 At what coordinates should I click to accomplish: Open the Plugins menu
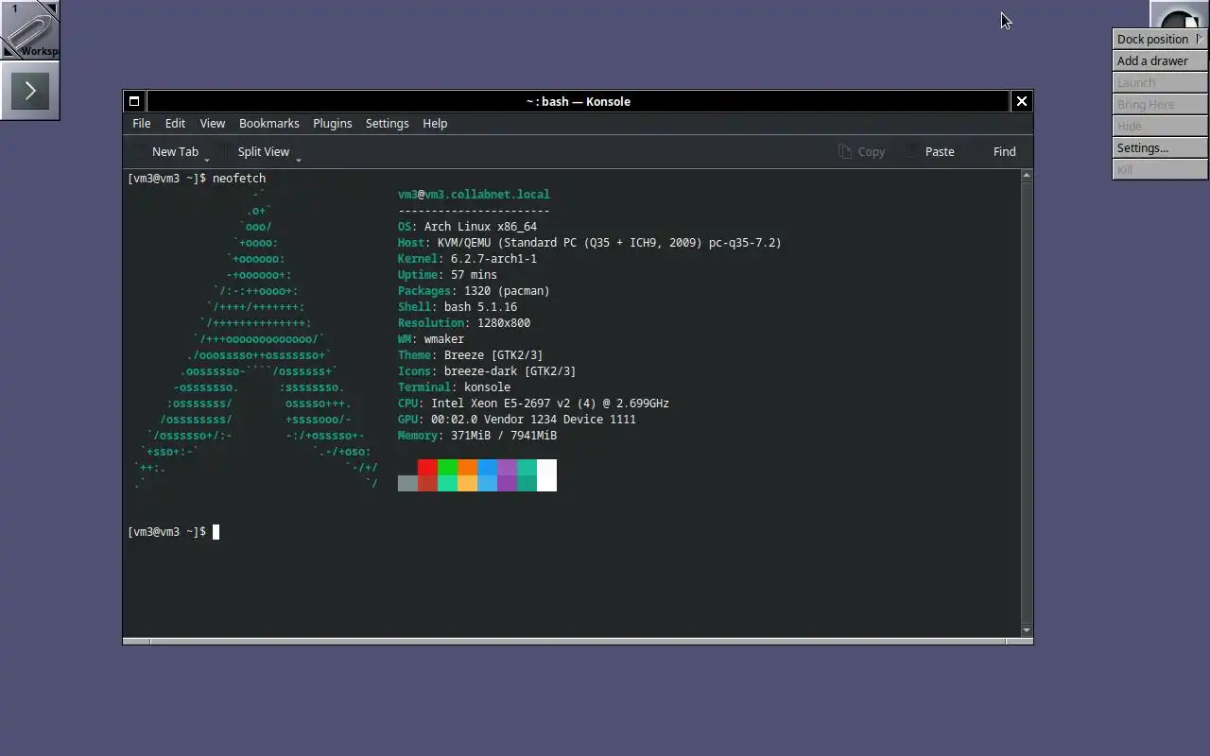(x=332, y=124)
